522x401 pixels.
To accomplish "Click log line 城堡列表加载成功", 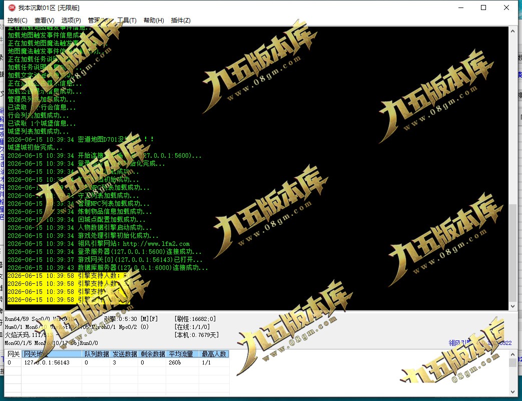I will (38, 132).
